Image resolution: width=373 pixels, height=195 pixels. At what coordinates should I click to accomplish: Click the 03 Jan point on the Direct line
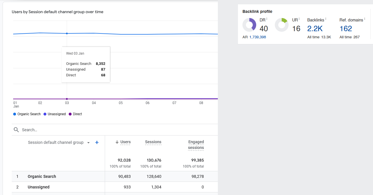coord(67,99)
